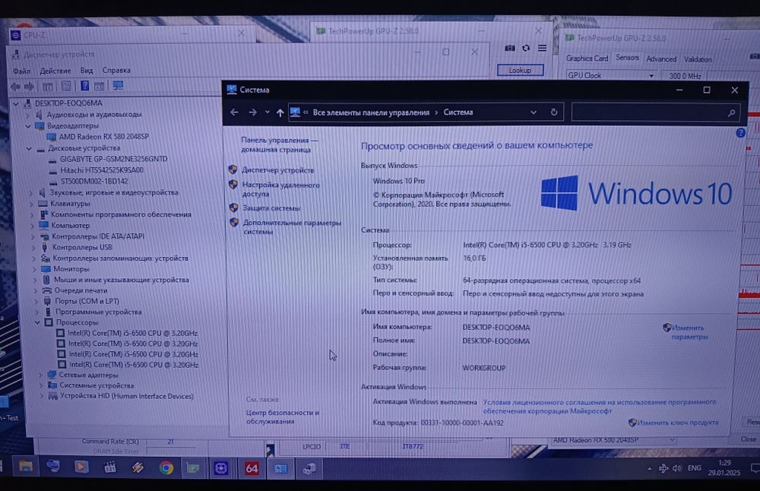760x491 pixels.
Task: Select AMD Radeon RX 580 2048SP in device tree
Action: click(103, 137)
